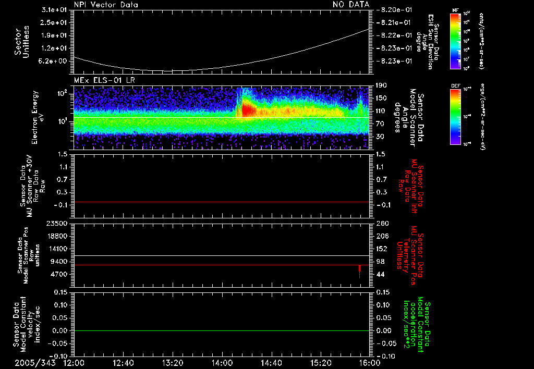Image resolution: width=534 pixels, height=369 pixels.
Task: Click the 'ESH Sun Elevation Angle' axis label
Action: point(427,42)
